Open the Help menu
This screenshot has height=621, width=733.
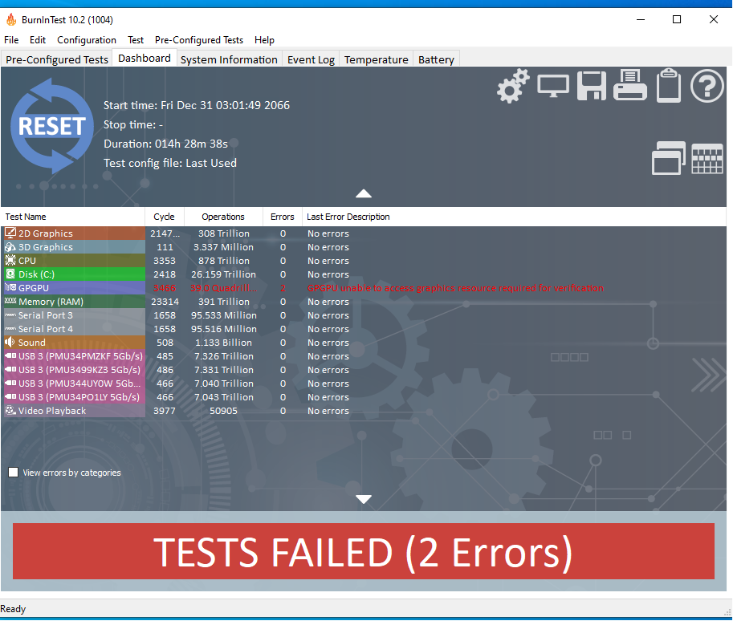click(x=264, y=40)
